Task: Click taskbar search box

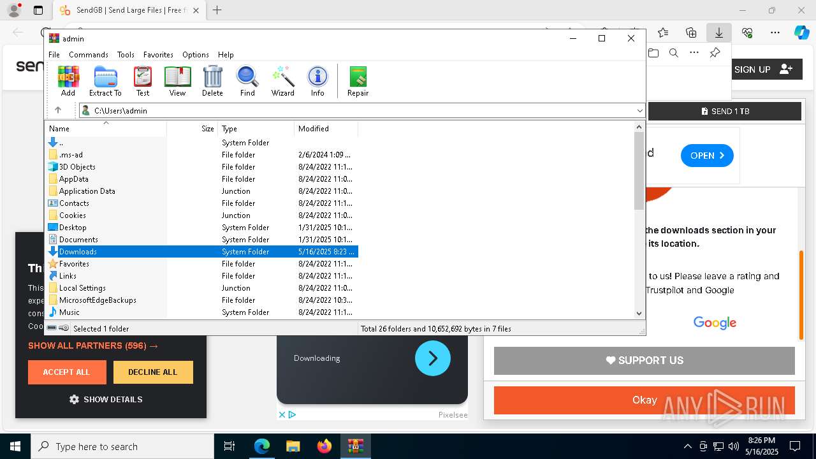Action: pyautogui.click(x=122, y=446)
